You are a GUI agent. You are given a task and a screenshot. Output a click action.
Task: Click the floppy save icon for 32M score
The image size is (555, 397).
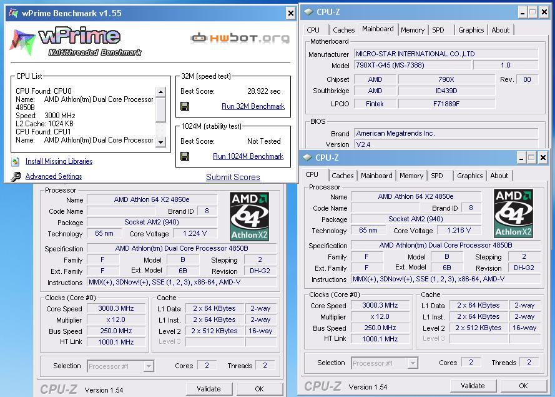tap(185, 106)
